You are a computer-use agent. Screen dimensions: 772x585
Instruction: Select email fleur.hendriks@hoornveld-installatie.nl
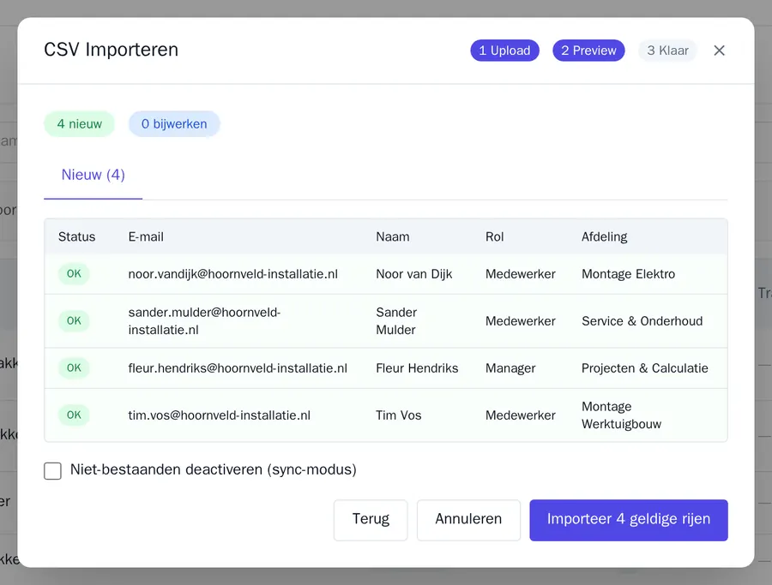pos(238,368)
